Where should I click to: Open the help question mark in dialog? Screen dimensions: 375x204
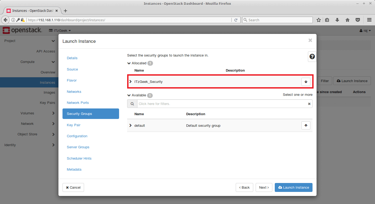click(x=312, y=57)
